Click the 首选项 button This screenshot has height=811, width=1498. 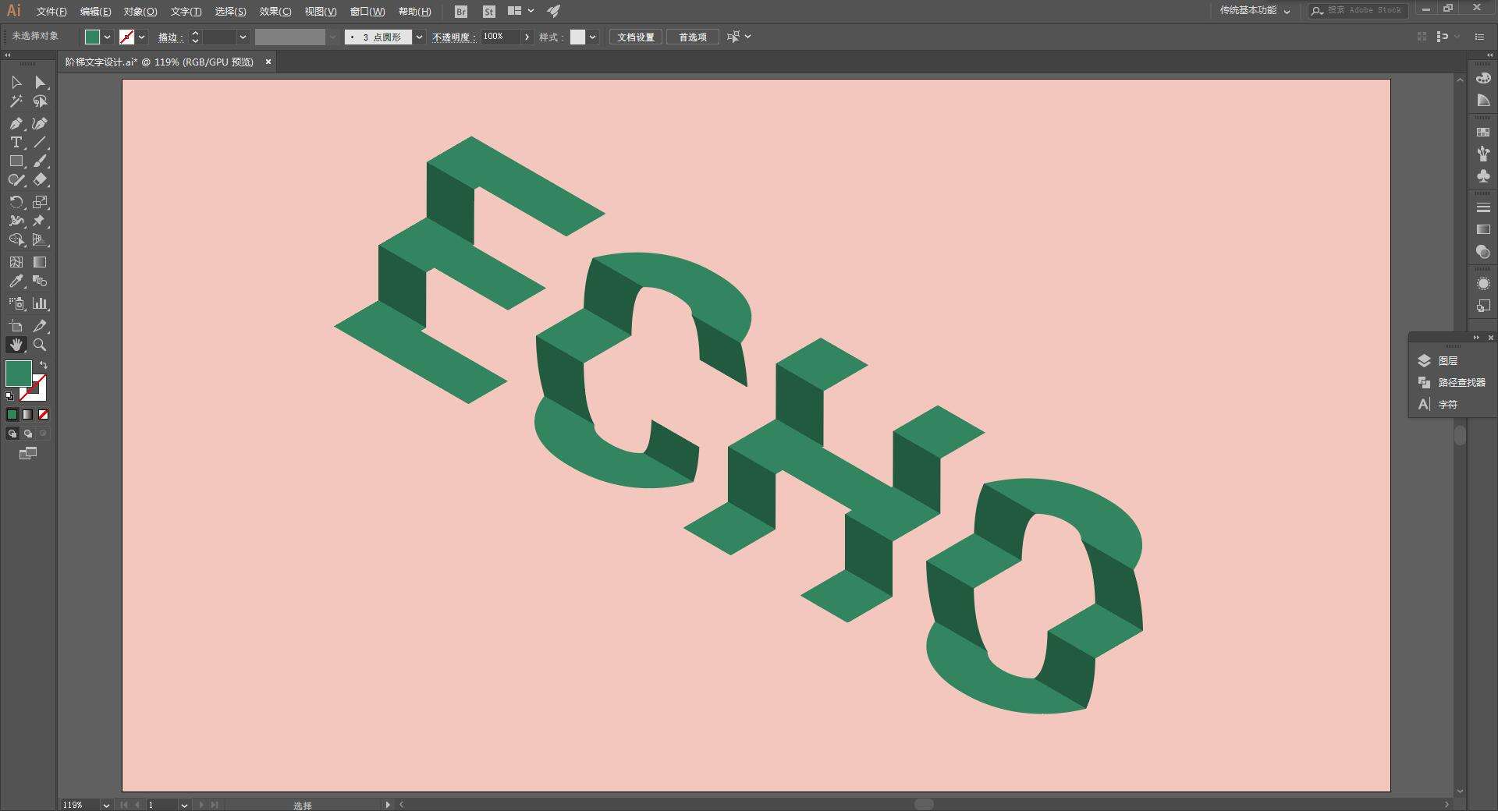pyautogui.click(x=692, y=37)
